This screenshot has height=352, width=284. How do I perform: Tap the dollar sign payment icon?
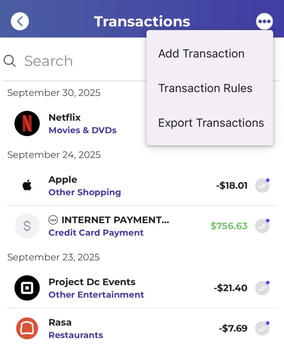27,226
